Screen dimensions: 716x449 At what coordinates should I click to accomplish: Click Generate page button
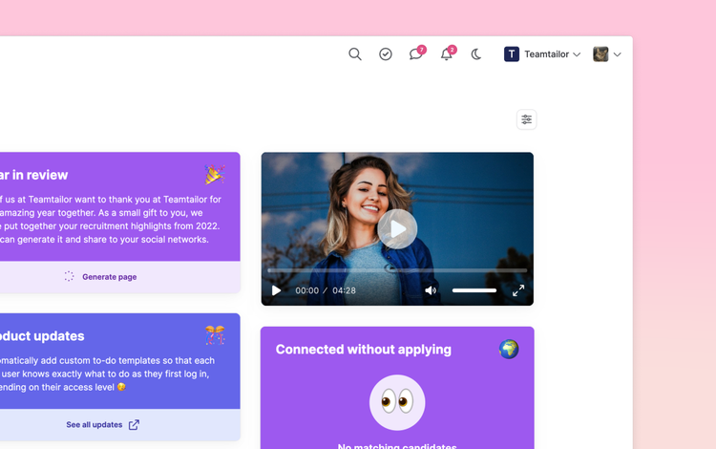pyautogui.click(x=109, y=277)
